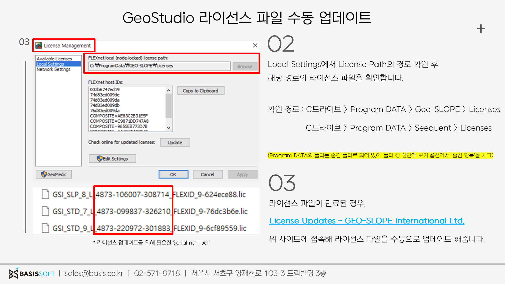Image resolution: width=505 pixels, height=284 pixels.
Task: Click file icon of GSI_SLP_8 license
Action: 46,194
